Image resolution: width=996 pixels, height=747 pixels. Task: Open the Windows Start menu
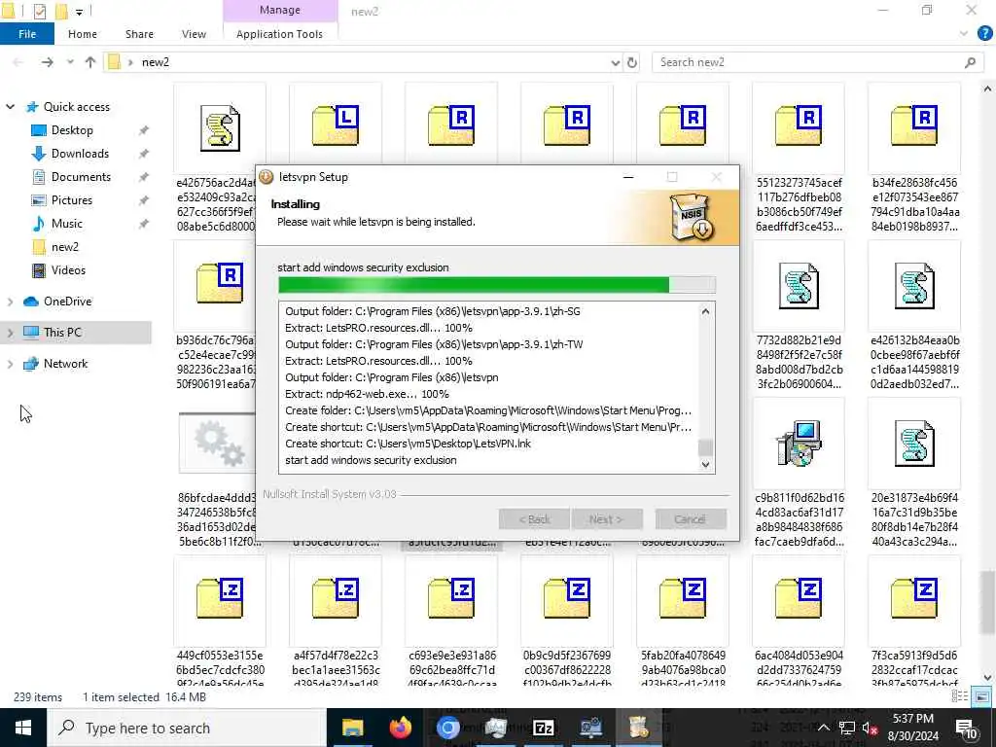point(23,728)
